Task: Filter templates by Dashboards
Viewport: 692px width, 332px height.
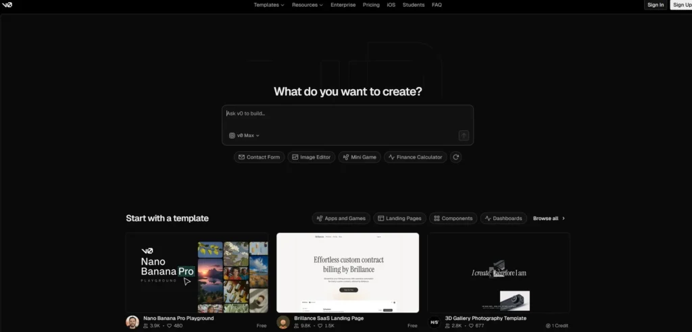Action: click(x=503, y=218)
